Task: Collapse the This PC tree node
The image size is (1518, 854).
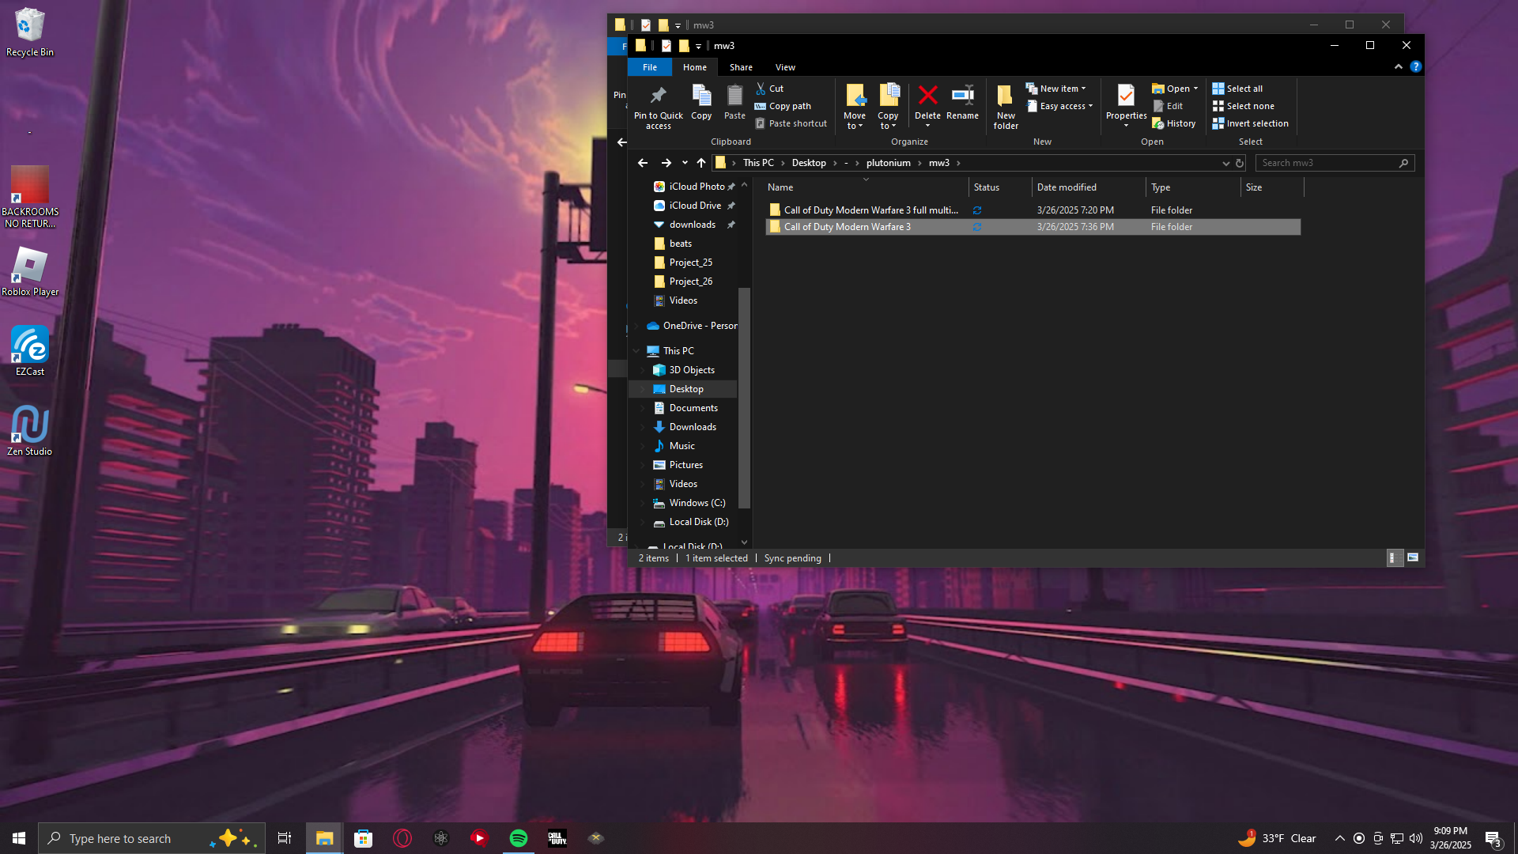Action: 636,351
